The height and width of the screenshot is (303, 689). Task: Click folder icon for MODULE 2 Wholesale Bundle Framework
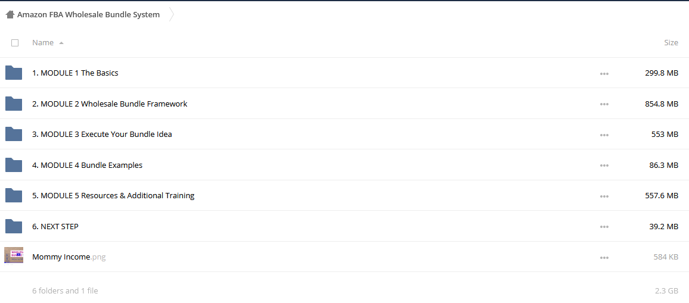point(14,104)
